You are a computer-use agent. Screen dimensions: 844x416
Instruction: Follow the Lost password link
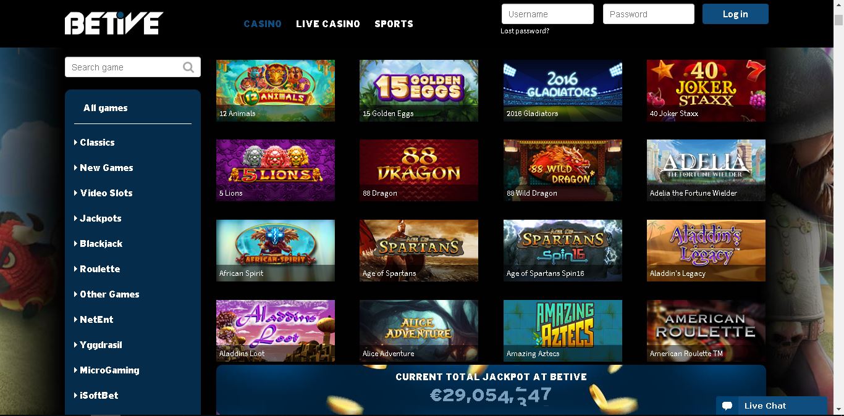(x=525, y=31)
